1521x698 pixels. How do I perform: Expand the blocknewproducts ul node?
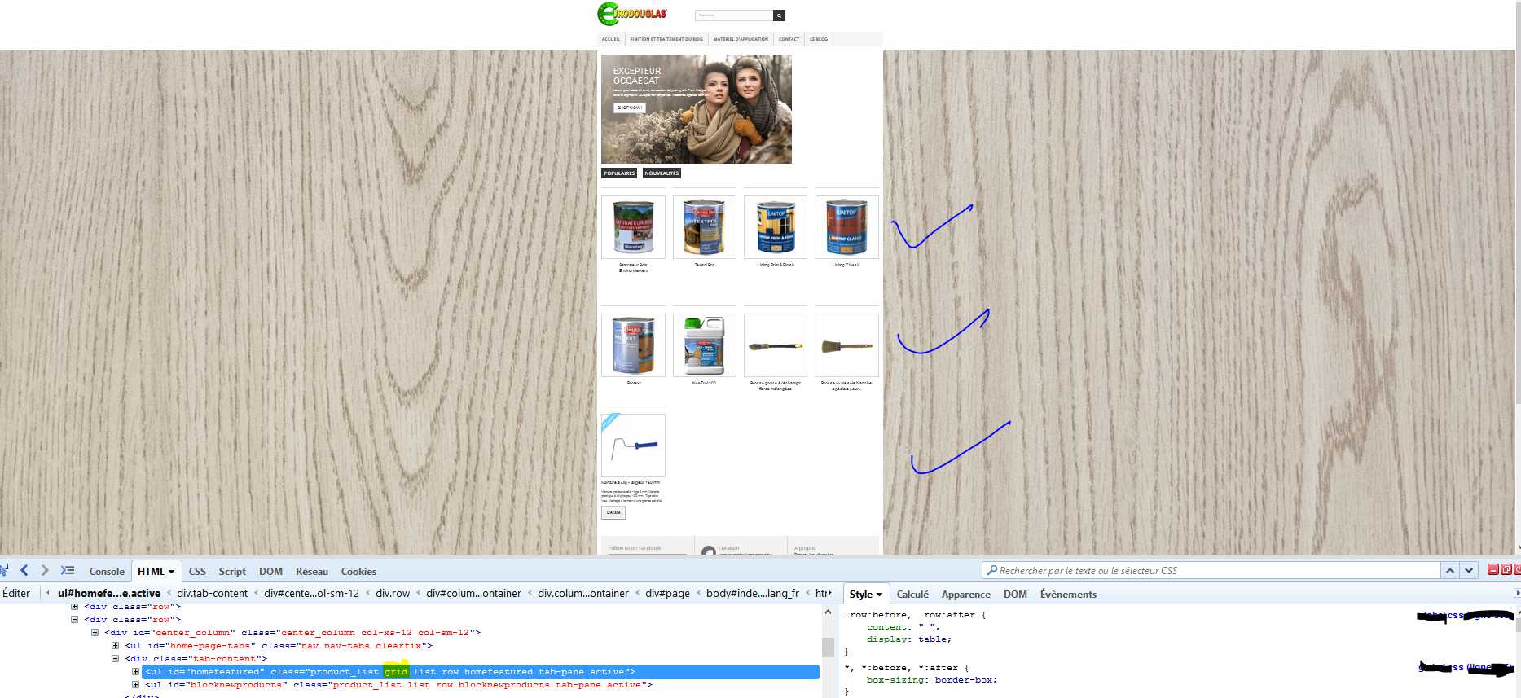click(x=136, y=685)
